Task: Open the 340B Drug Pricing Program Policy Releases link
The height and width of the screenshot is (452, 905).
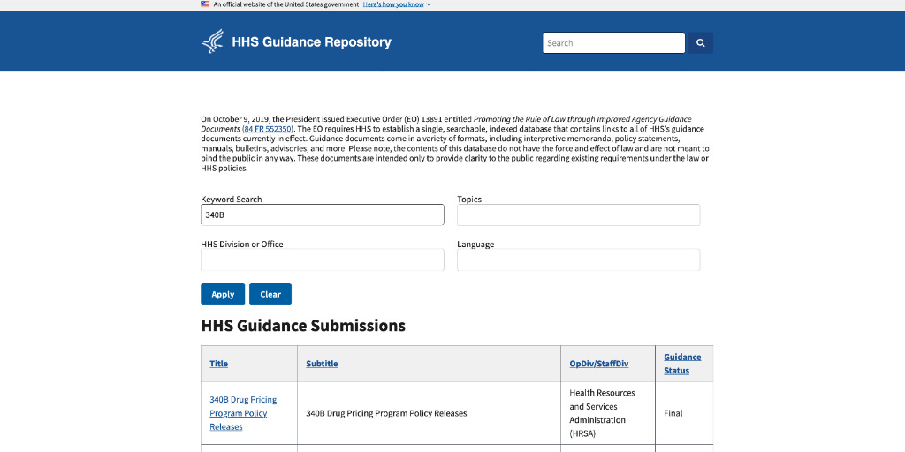Action: [x=243, y=413]
